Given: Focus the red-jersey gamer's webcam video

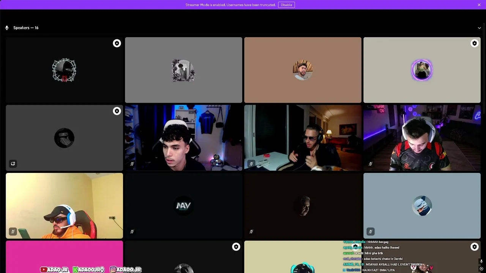Looking at the screenshot, I should pyautogui.click(x=422, y=138).
